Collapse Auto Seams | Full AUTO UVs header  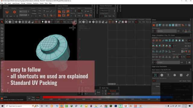171,70
